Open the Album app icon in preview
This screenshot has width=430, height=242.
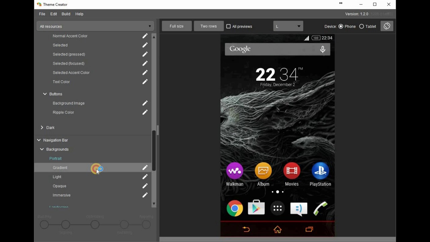[263, 171]
